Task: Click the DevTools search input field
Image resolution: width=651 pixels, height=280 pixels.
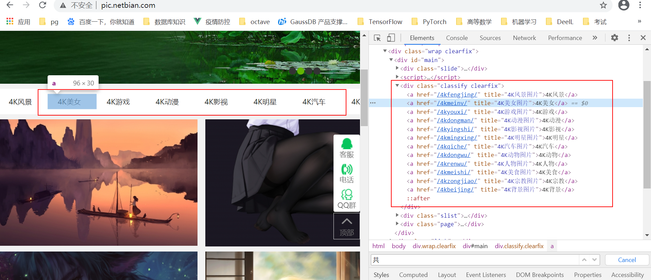Action: click(475, 260)
